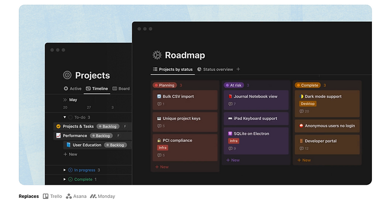Click the Developer portal door icon

pos(301,141)
